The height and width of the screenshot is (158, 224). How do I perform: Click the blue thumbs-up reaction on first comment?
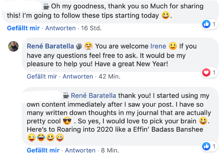(206, 24)
